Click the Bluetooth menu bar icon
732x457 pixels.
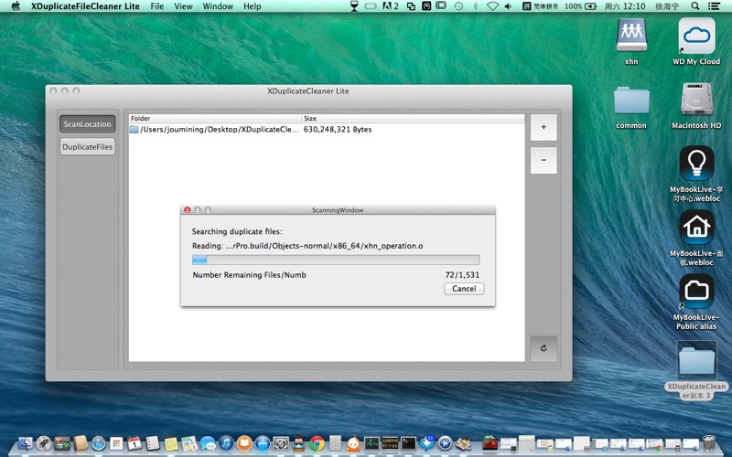(x=475, y=6)
